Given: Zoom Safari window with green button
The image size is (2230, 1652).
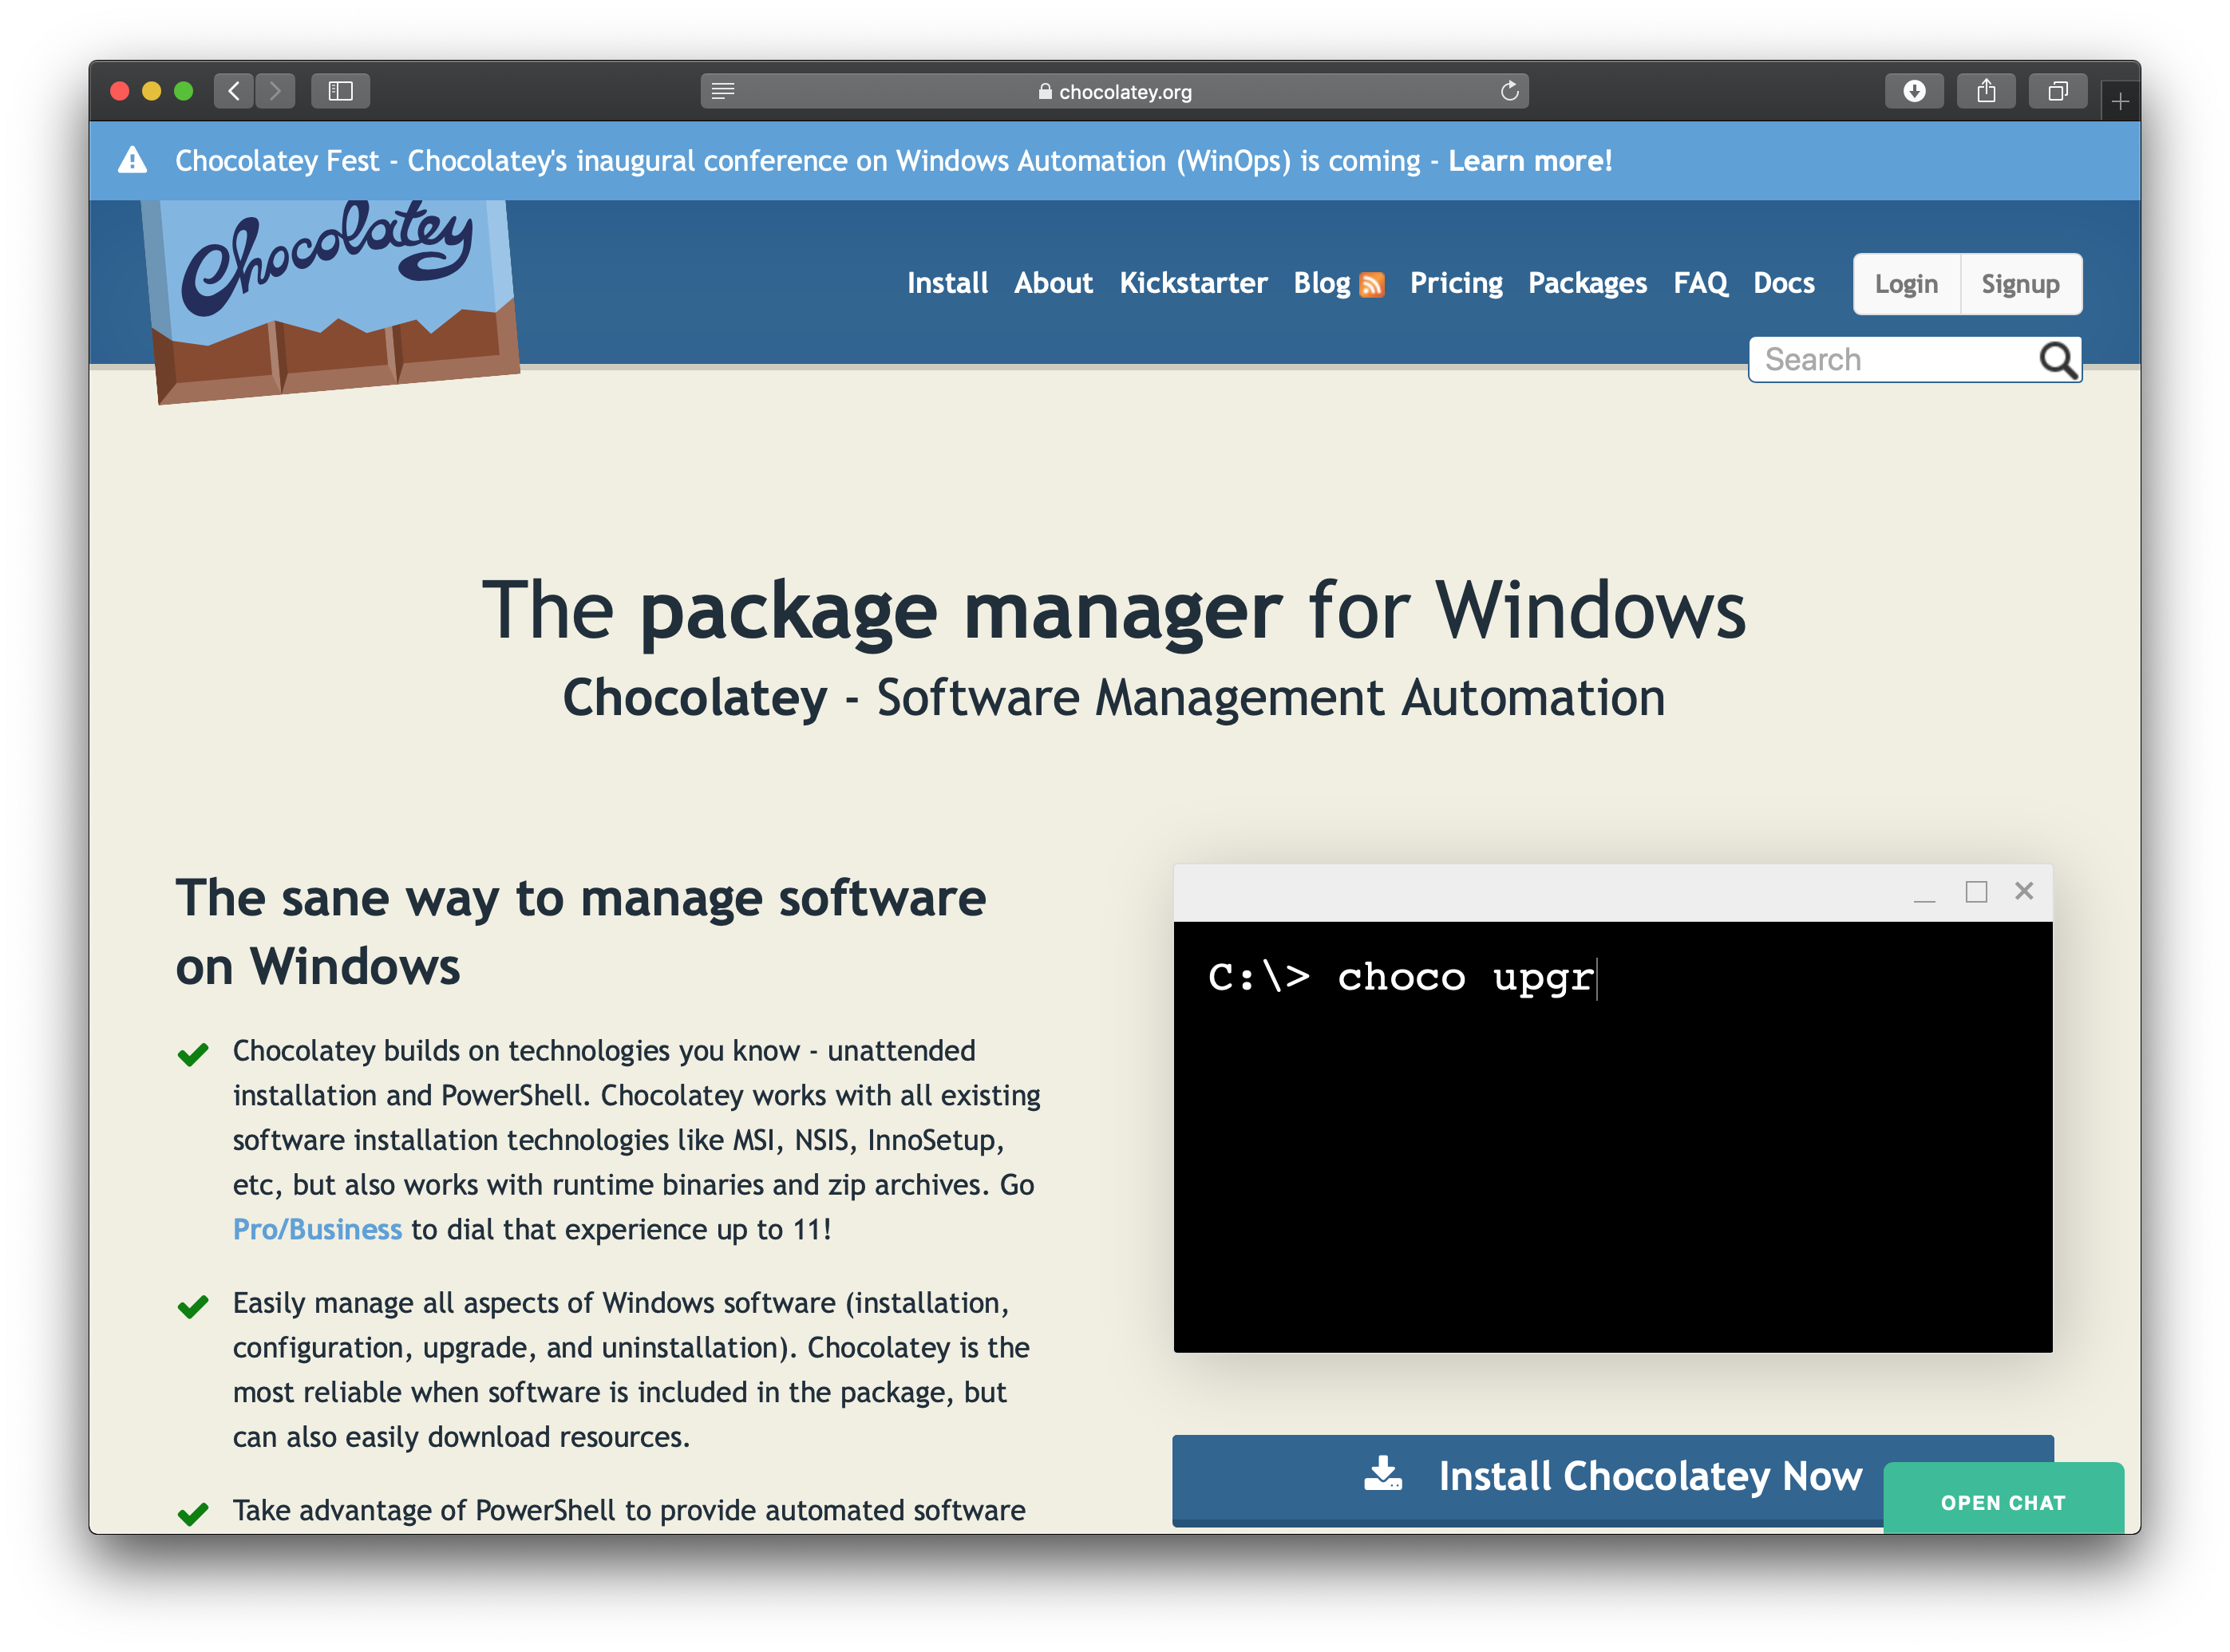Looking at the screenshot, I should (x=184, y=91).
